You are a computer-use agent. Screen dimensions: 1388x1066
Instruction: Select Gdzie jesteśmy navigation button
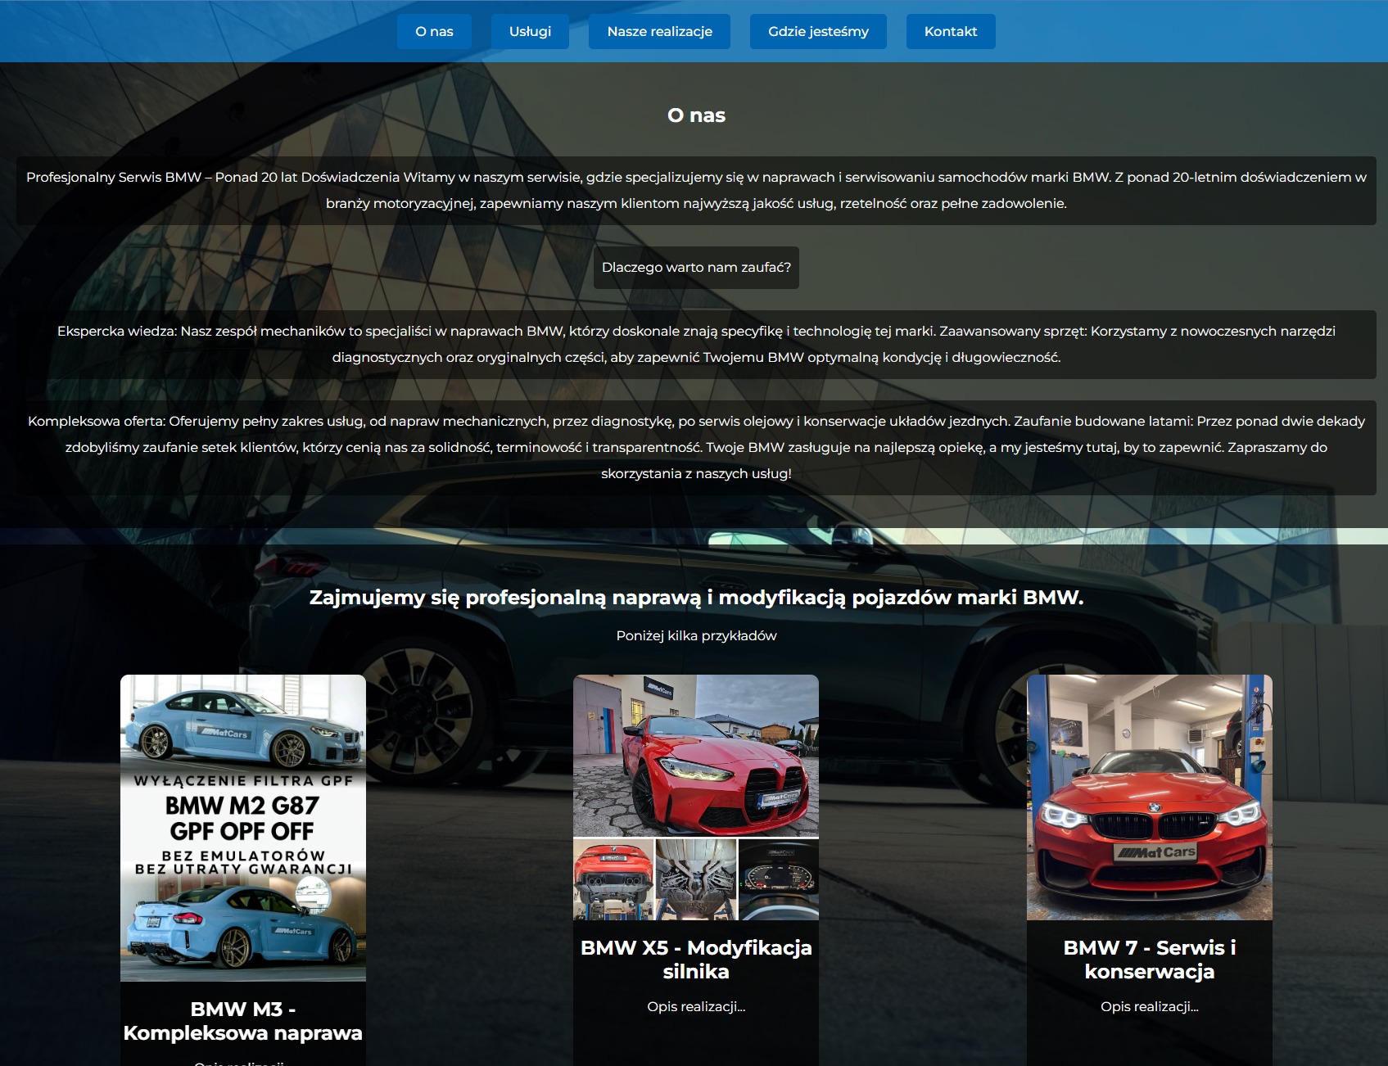tap(818, 31)
